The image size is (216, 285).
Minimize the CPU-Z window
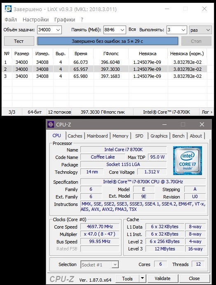point(164,124)
